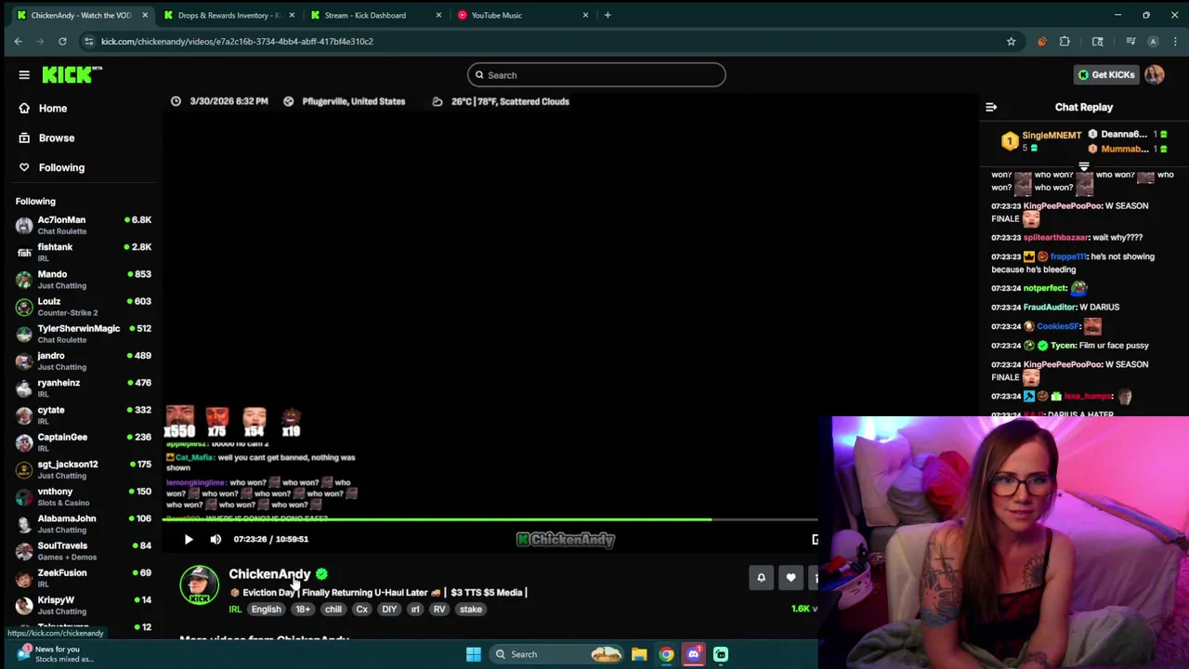This screenshot has width=1189, height=669.
Task: Reload the current page
Action: [x=62, y=41]
